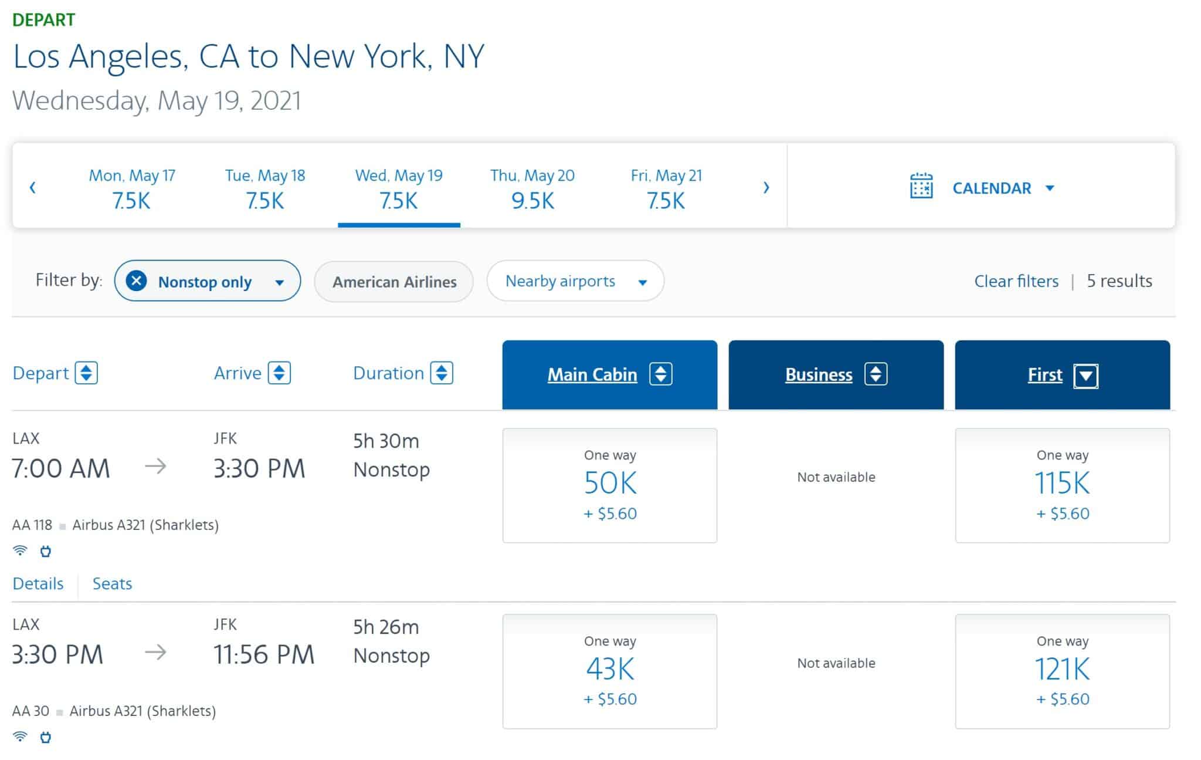Expand the CALENDAR dropdown
The height and width of the screenshot is (760, 1201).
point(1050,188)
